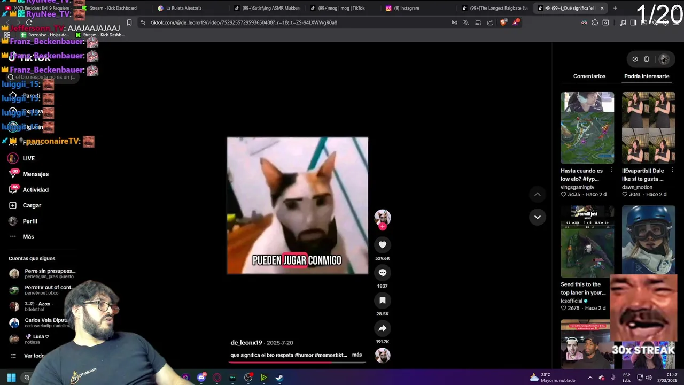Open vingsgamingtv channel link
684x385 pixels.
click(577, 187)
